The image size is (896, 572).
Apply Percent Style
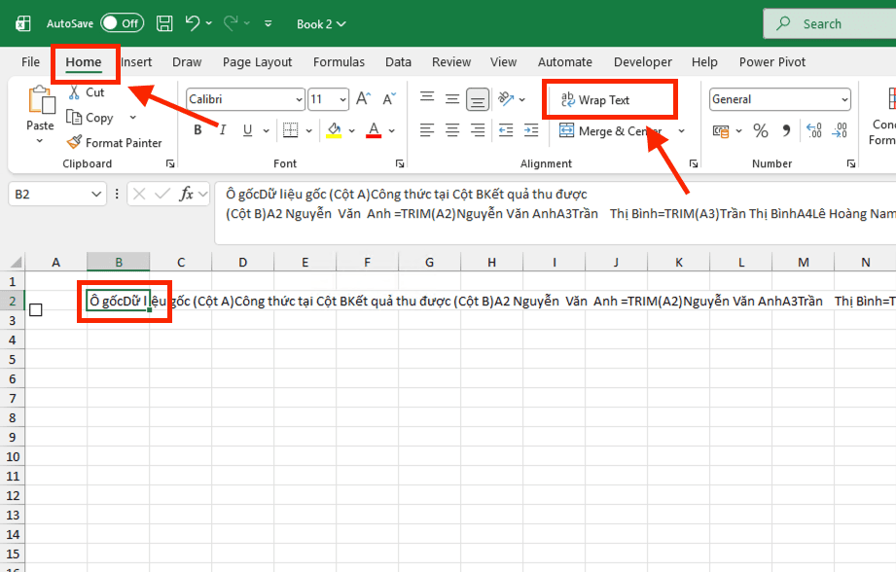(x=760, y=131)
